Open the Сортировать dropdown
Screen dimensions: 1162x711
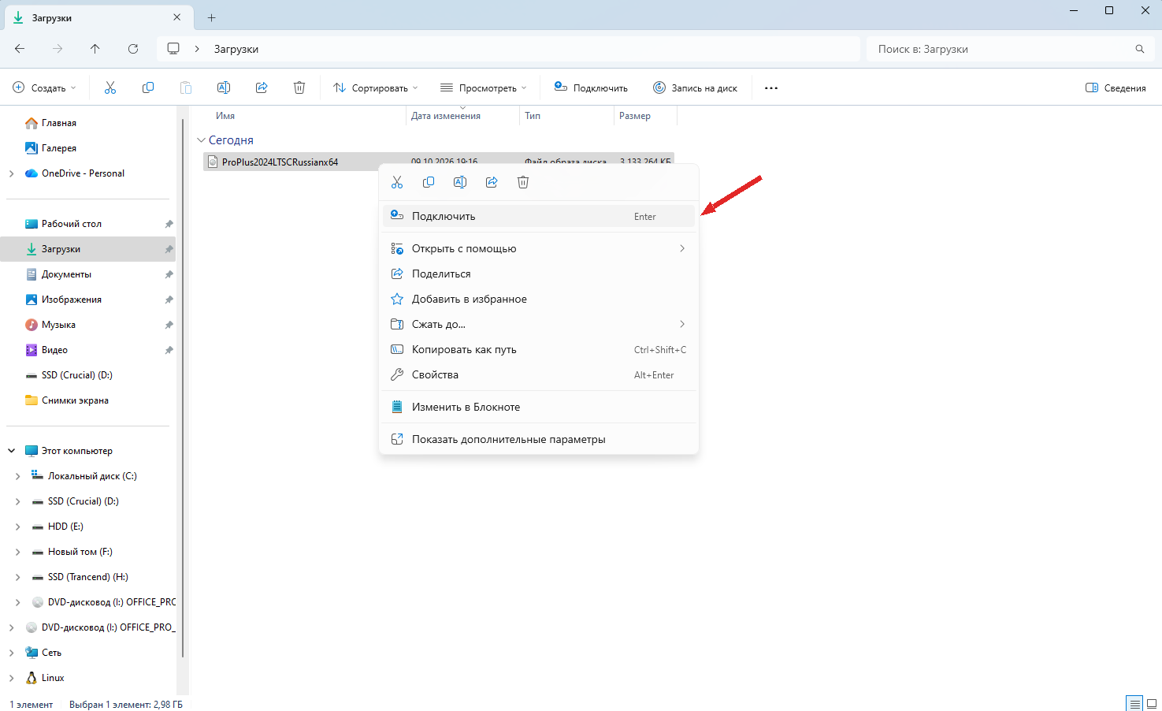coord(376,87)
